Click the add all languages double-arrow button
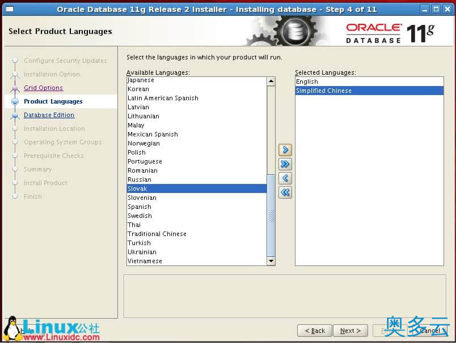This screenshot has height=343, width=456. 285,164
